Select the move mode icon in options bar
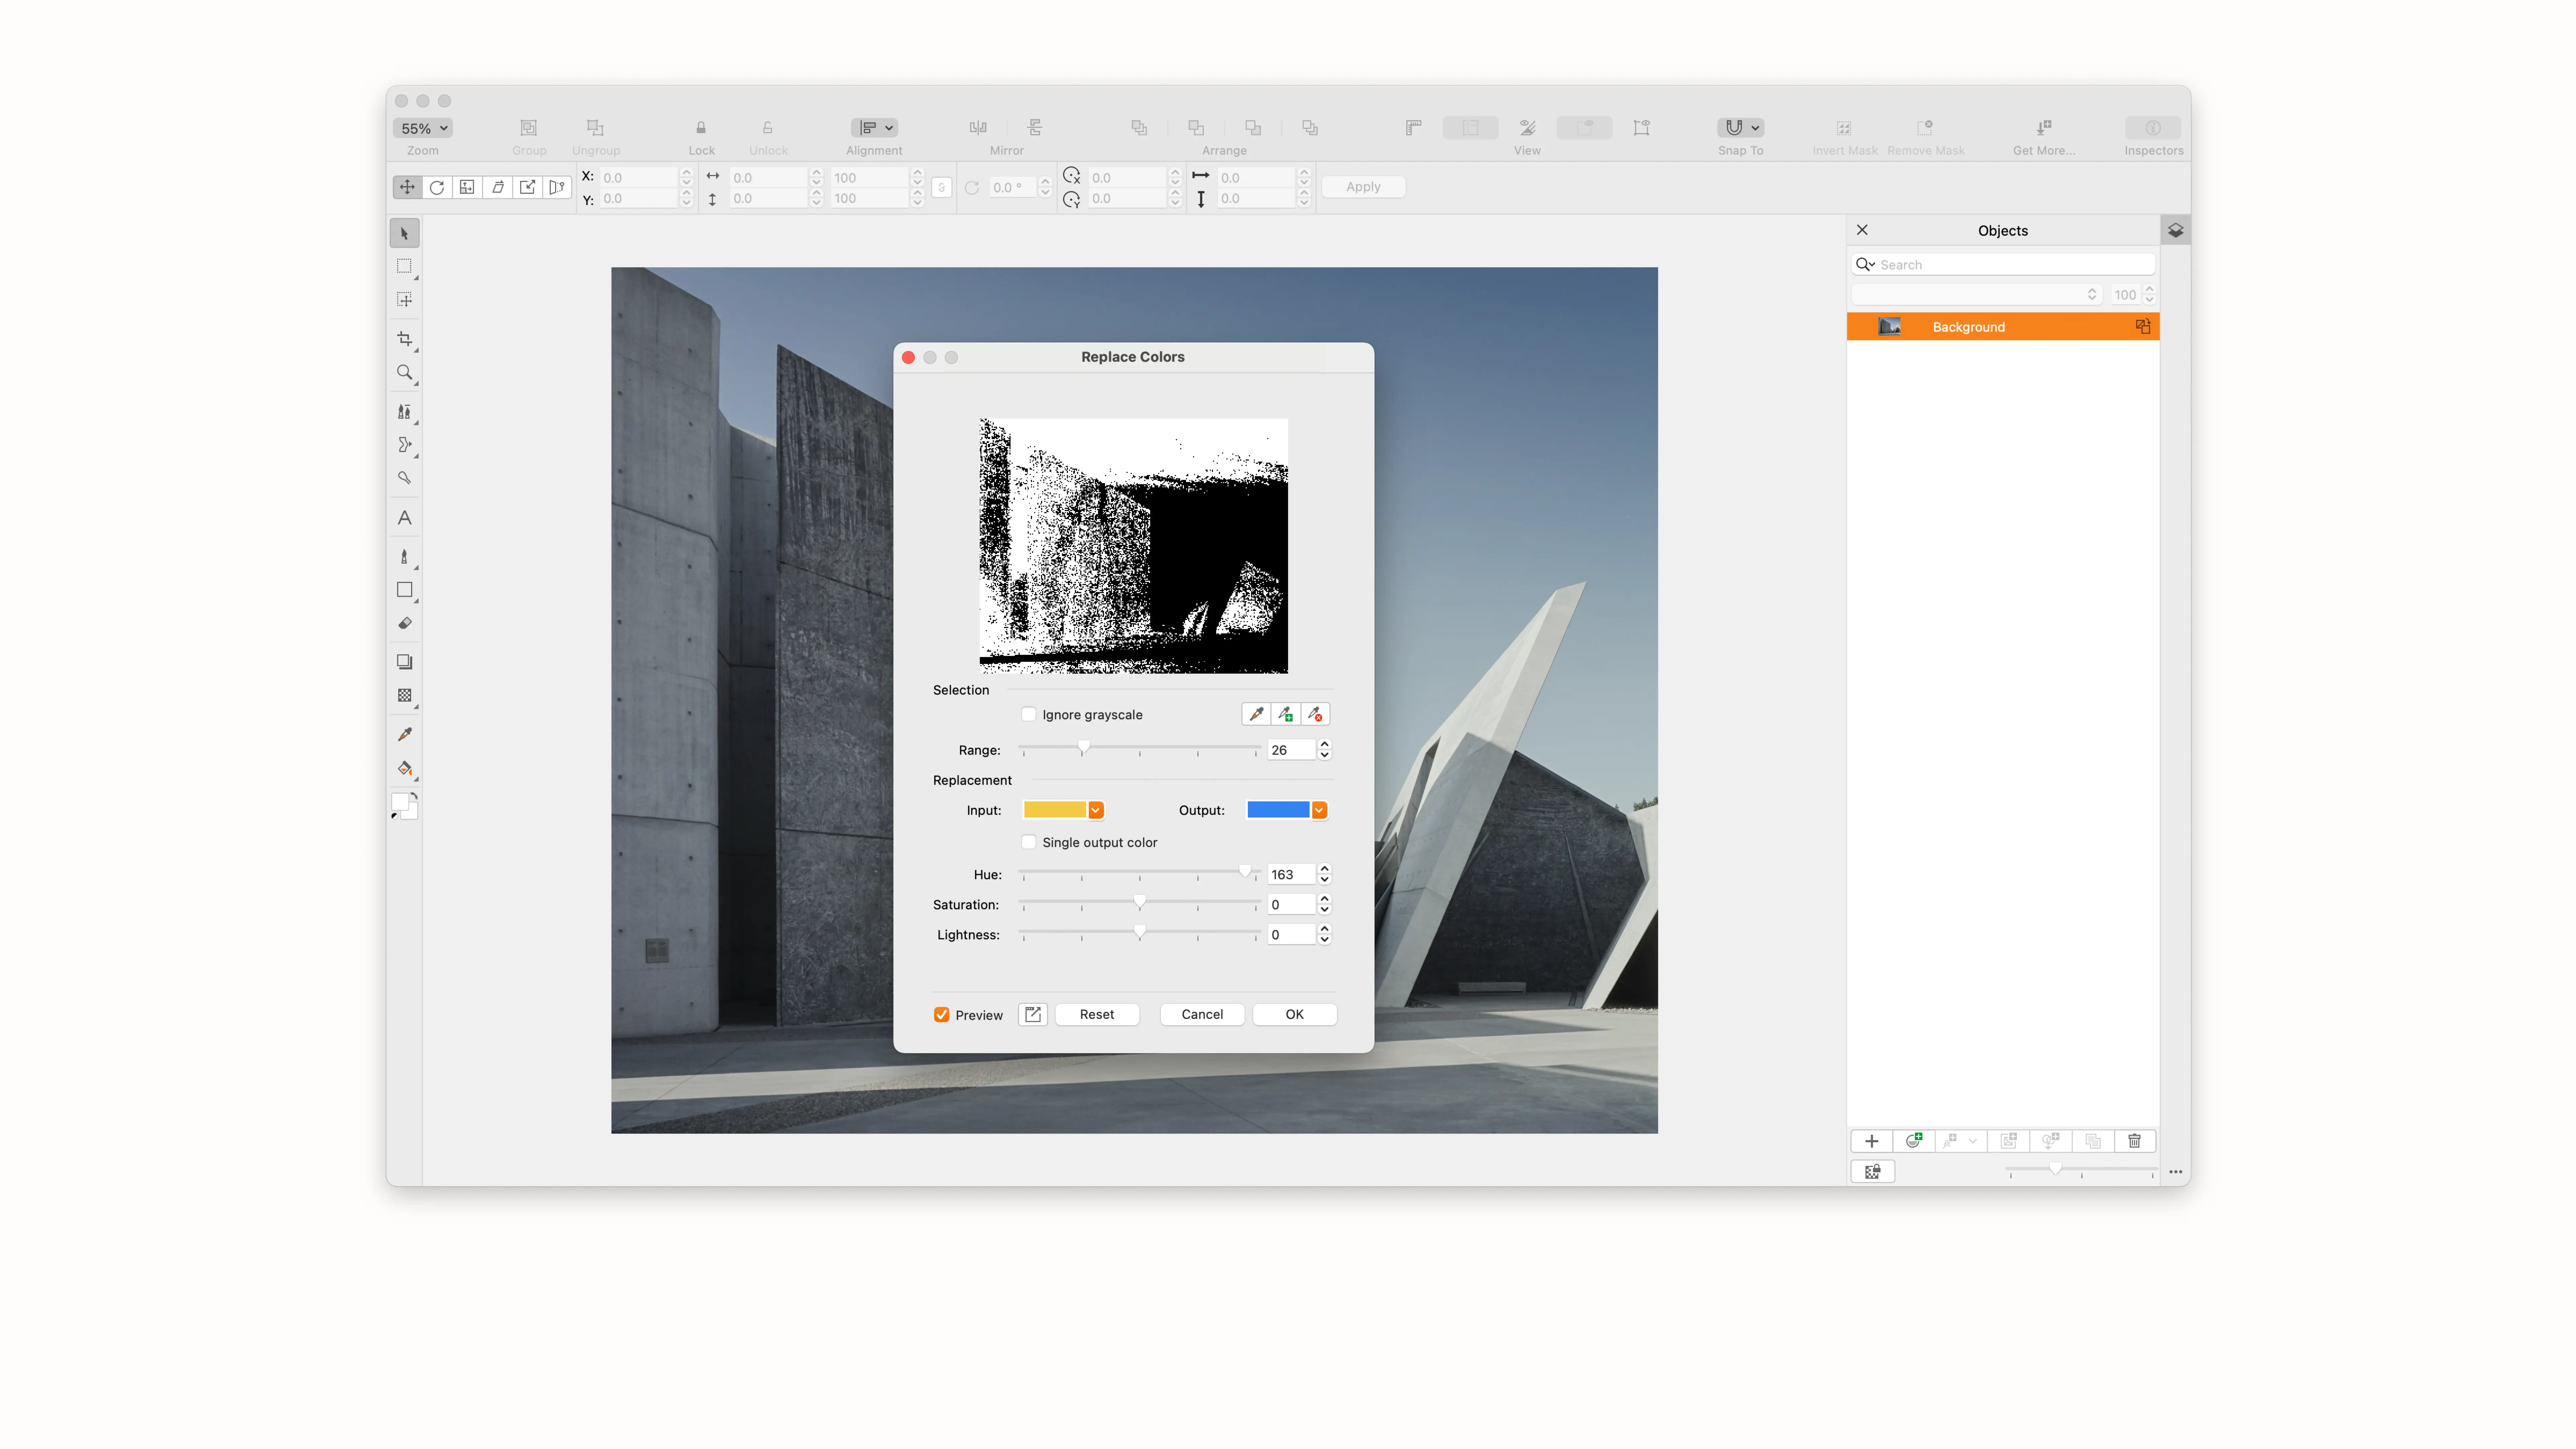2576x1449 pixels. pos(407,187)
